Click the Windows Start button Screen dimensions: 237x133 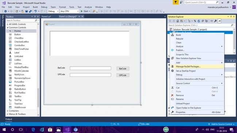point(4,129)
